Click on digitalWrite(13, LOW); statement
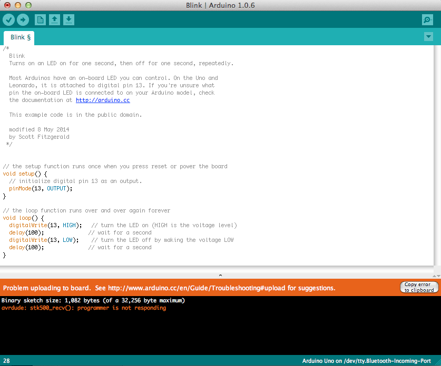441x366 pixels. [x=44, y=240]
